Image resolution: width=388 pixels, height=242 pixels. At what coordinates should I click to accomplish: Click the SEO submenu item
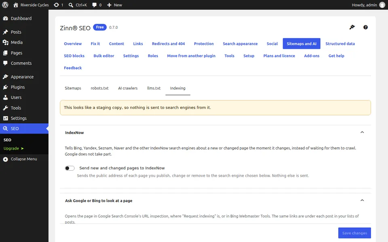(x=7, y=140)
